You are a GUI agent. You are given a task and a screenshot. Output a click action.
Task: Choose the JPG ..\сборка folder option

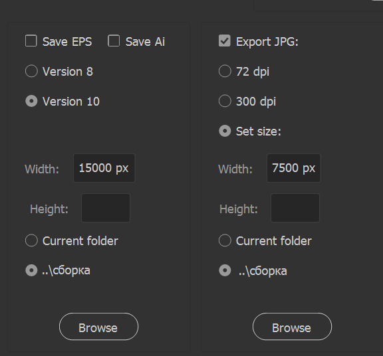pos(225,270)
